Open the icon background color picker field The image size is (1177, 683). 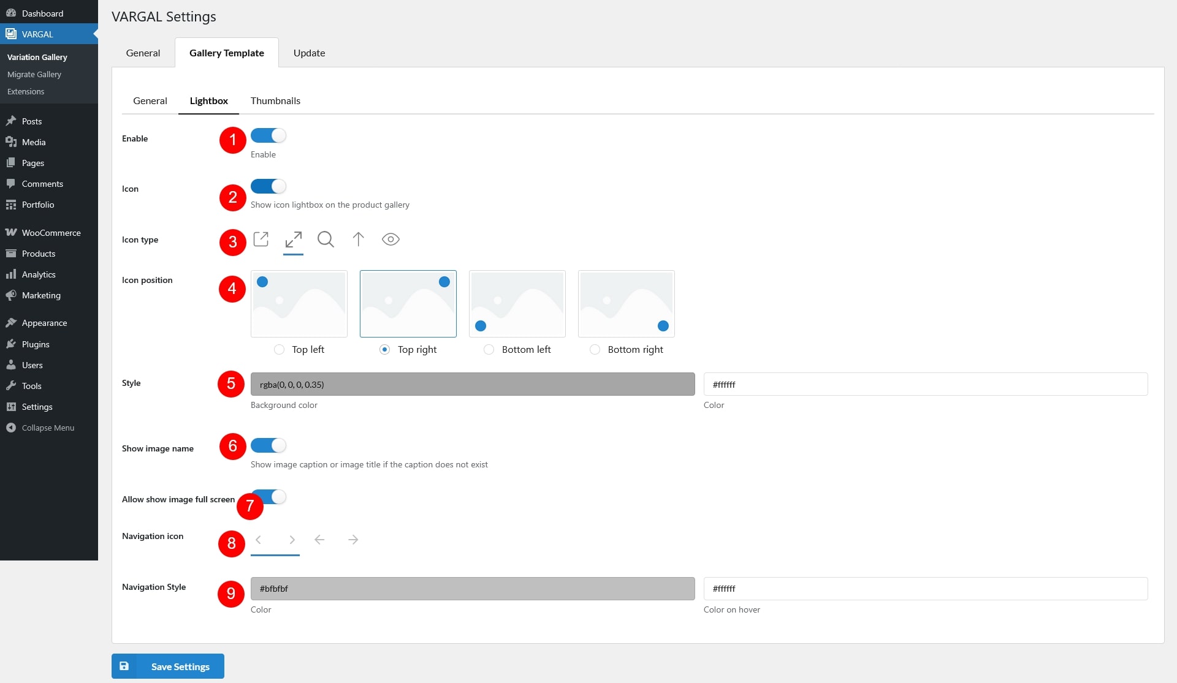coord(473,384)
